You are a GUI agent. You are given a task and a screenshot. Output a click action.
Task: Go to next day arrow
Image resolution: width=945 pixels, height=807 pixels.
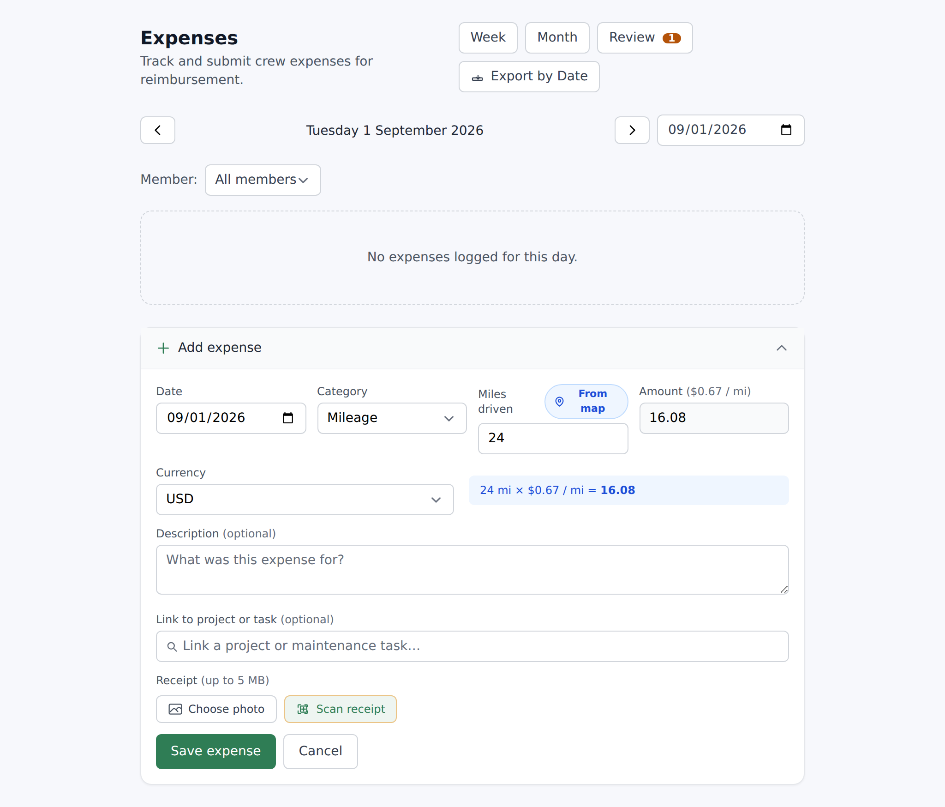point(632,130)
